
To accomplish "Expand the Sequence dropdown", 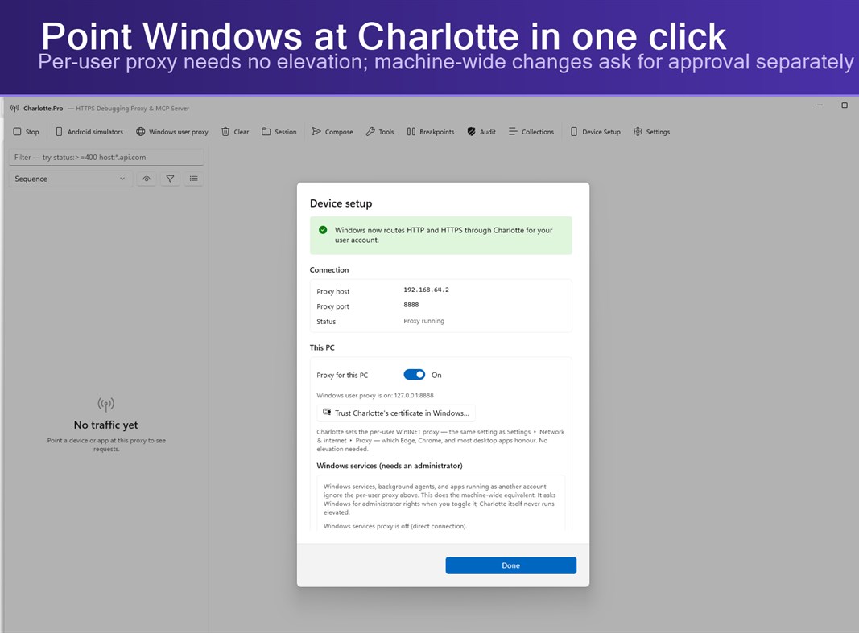I will (71, 179).
